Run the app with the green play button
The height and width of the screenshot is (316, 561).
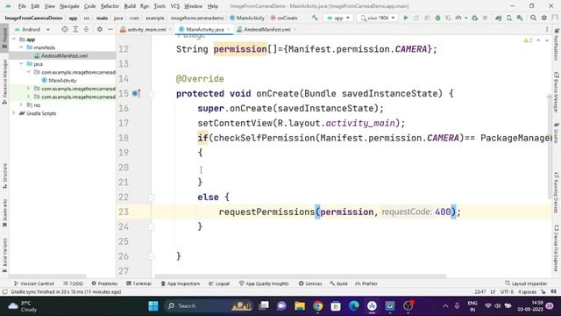point(406,18)
